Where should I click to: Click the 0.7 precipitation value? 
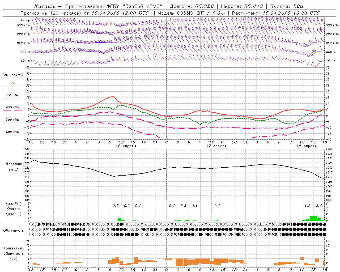[x=116, y=206]
